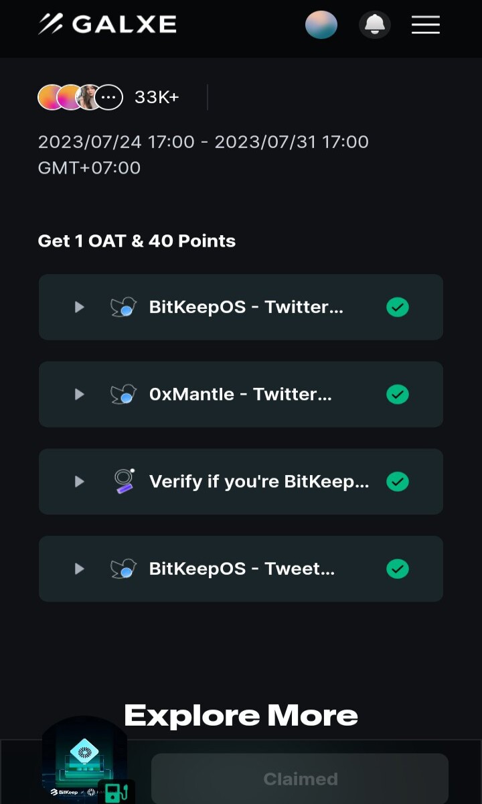Click the Verify BitKeep credential icon

(123, 481)
